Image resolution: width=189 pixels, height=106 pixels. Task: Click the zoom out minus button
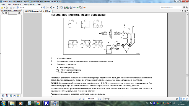[18, 7]
